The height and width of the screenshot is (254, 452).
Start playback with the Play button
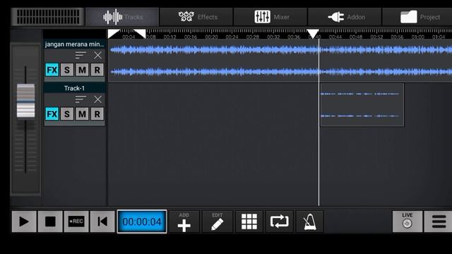[x=24, y=222]
